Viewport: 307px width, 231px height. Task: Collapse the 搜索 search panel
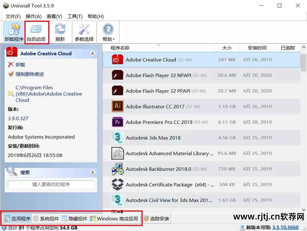pyautogui.click(x=92, y=172)
